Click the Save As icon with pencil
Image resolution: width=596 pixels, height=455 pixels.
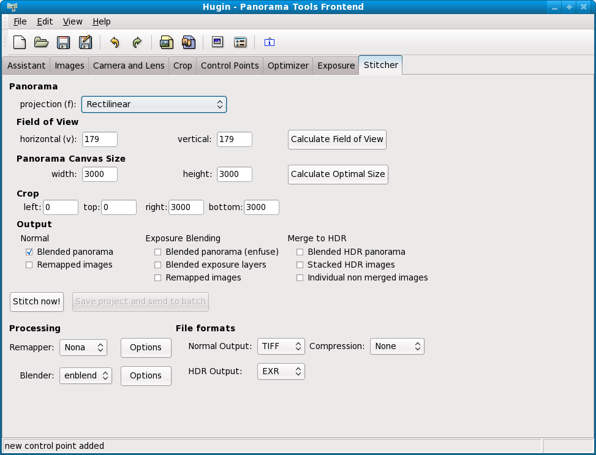click(85, 42)
